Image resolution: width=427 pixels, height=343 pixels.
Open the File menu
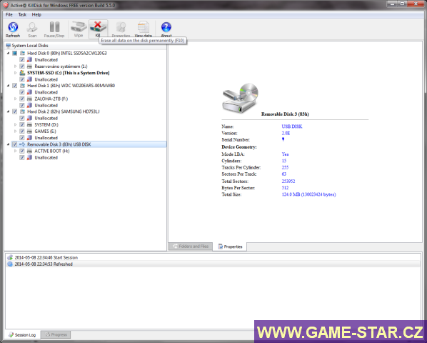pos(9,15)
